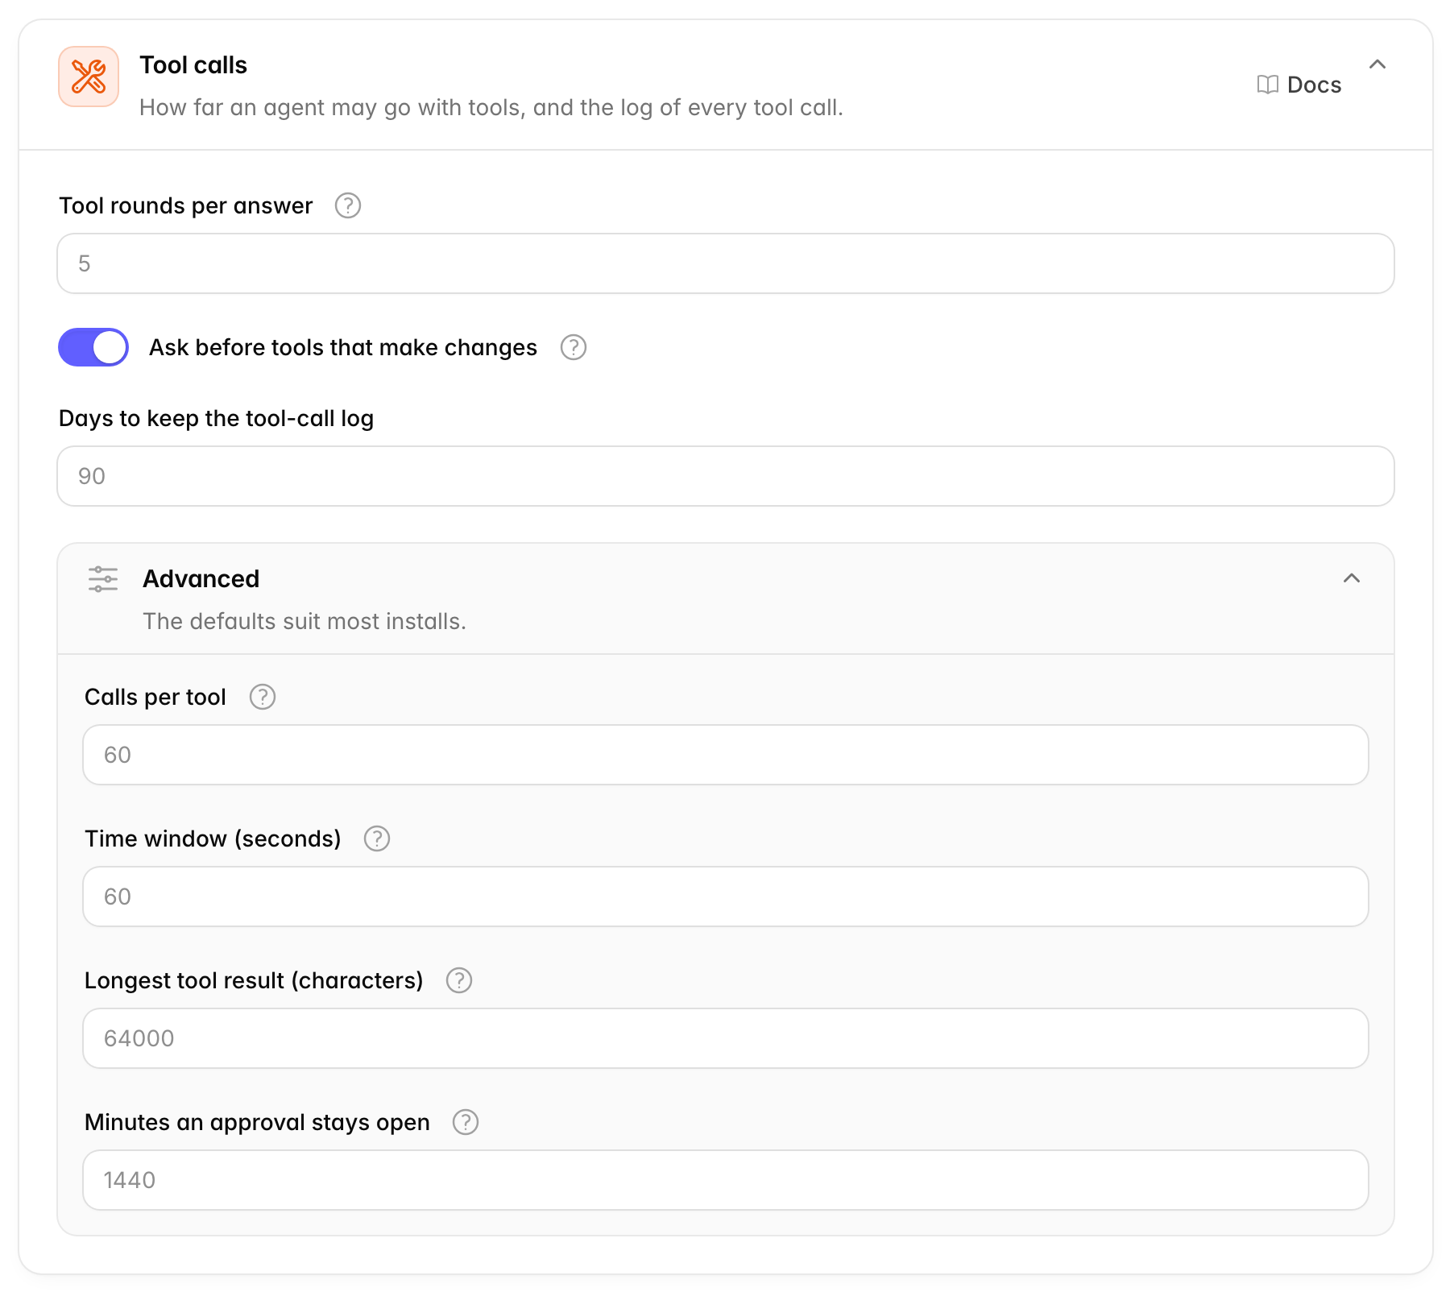
Task: Collapse the Advanced panel
Action: pos(1352,578)
